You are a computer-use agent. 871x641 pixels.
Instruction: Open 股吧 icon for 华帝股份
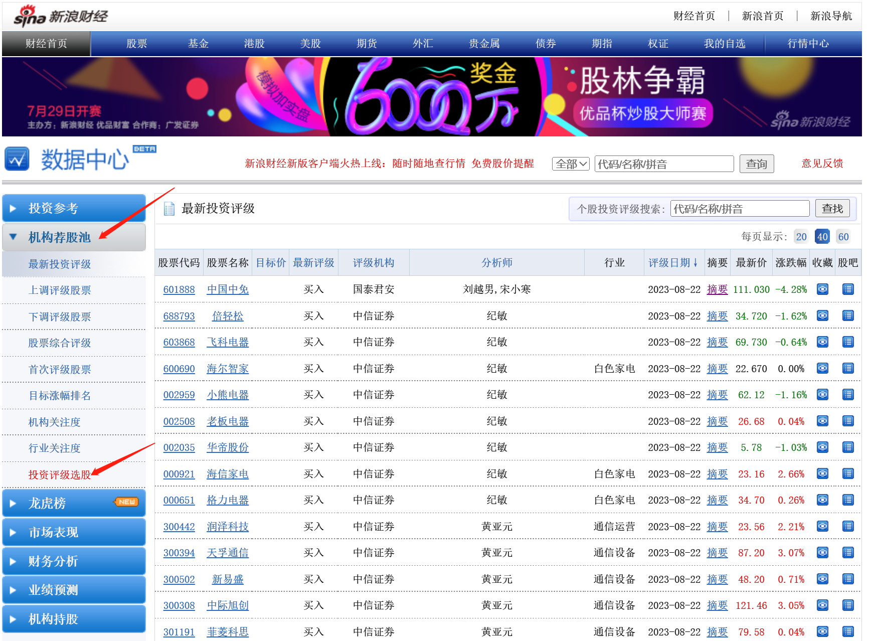click(x=848, y=447)
